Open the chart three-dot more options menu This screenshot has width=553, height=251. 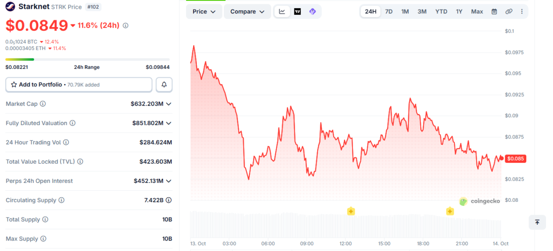point(522,11)
